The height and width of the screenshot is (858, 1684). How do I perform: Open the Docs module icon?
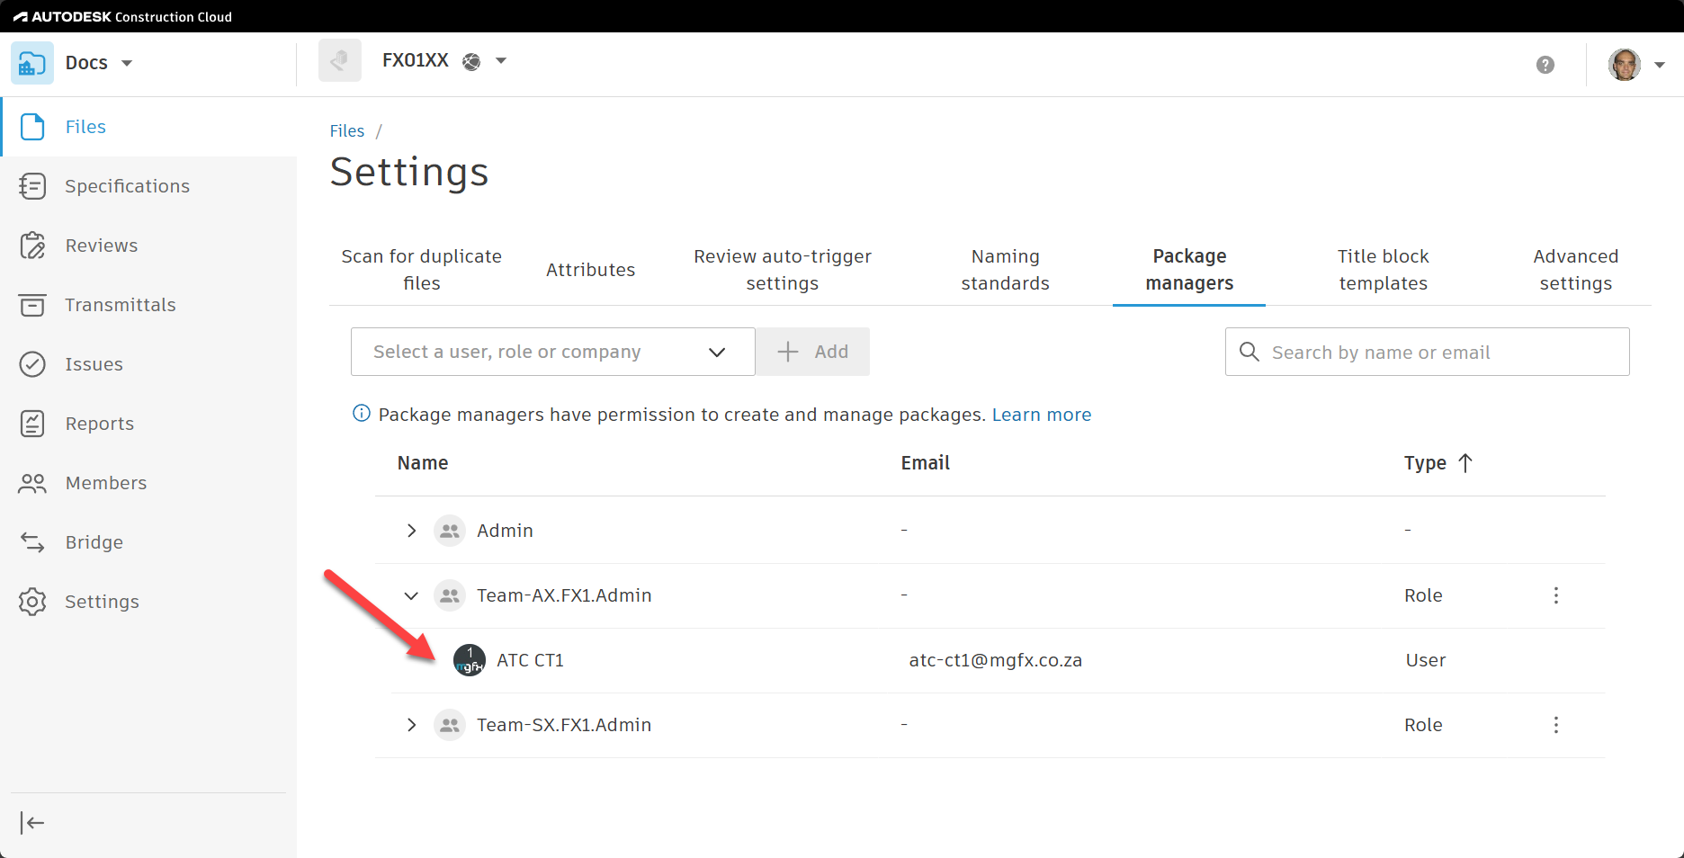click(x=32, y=63)
